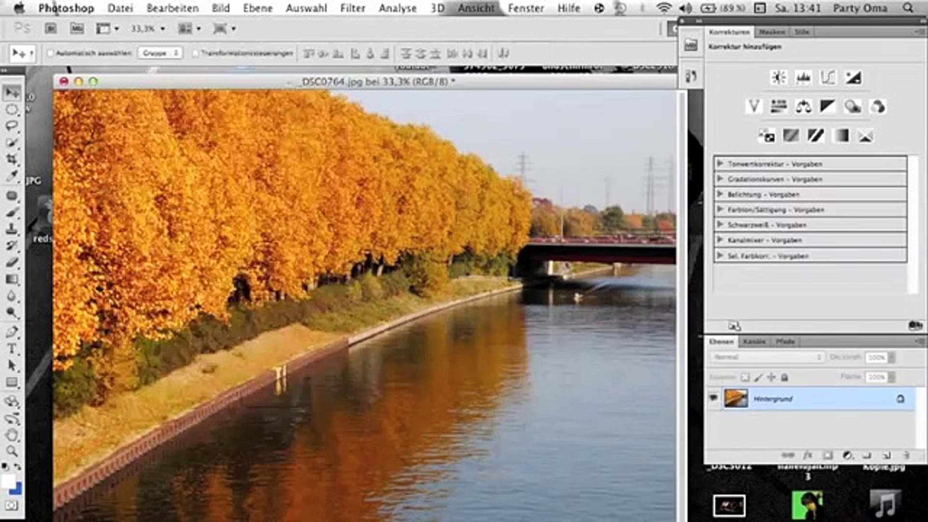The height and width of the screenshot is (522, 928).
Task: Switch to the Kanäle tab
Action: 754,342
